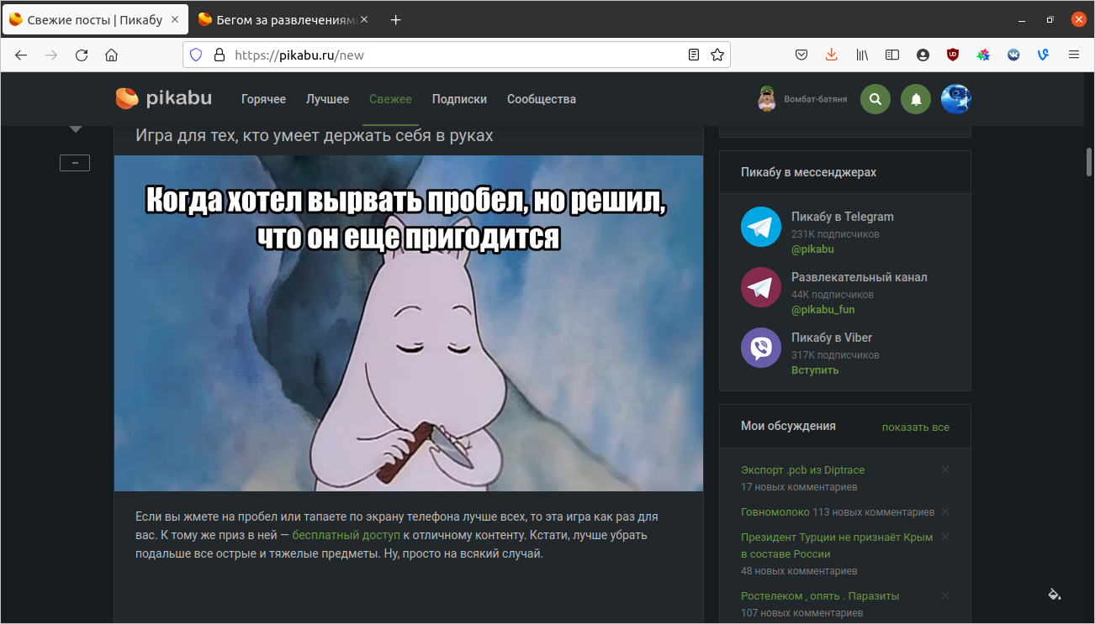
Task: Open the Firefox account icon
Action: (923, 55)
